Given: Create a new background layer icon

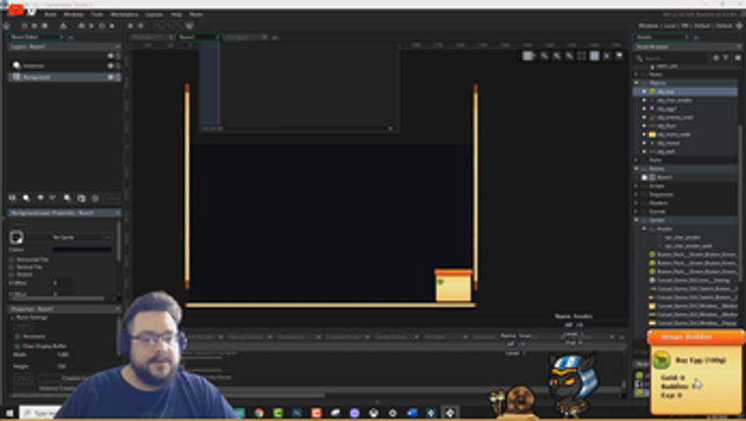Looking at the screenshot, I should 13,198.
